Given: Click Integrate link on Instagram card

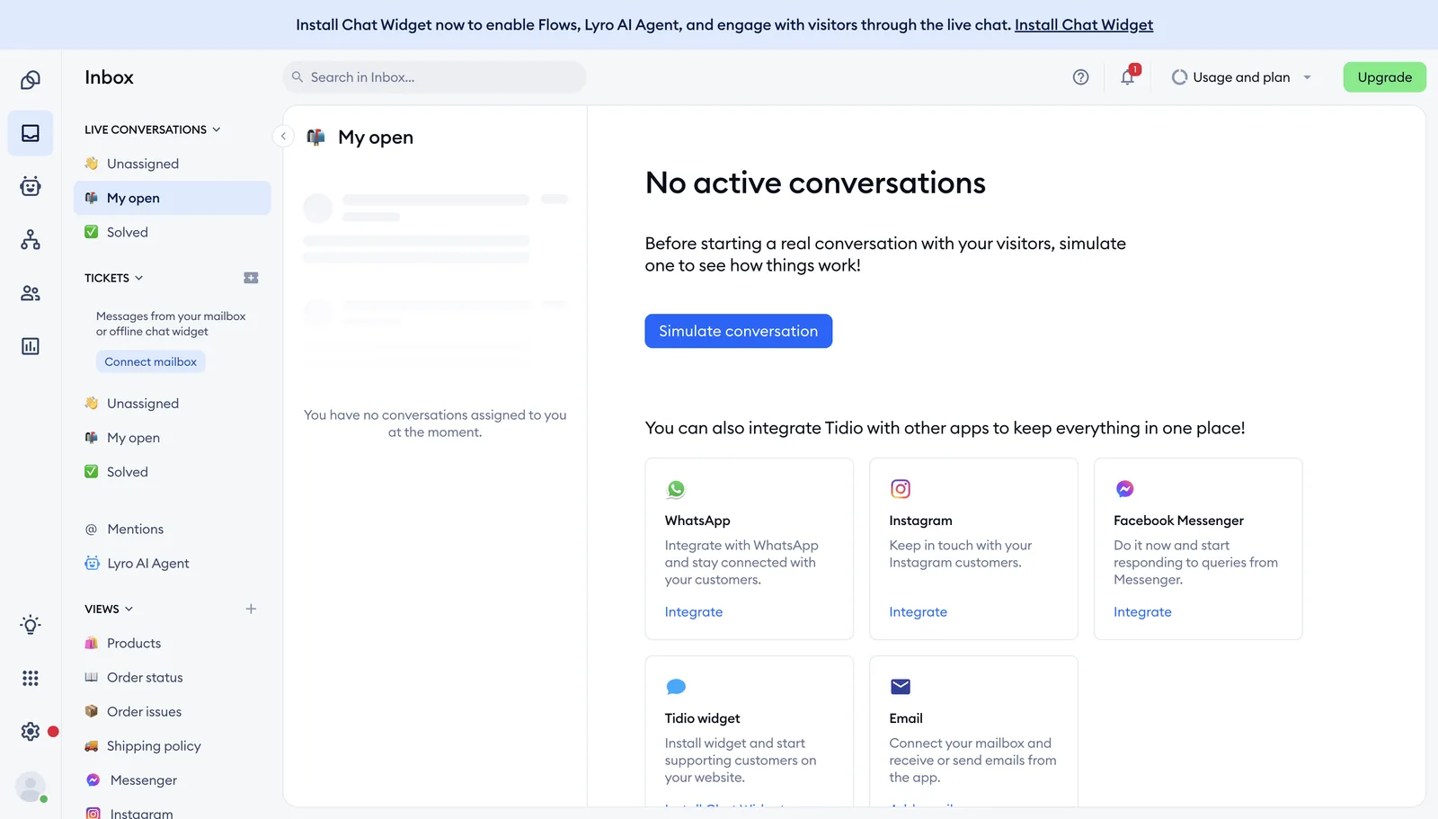Looking at the screenshot, I should (x=918, y=612).
